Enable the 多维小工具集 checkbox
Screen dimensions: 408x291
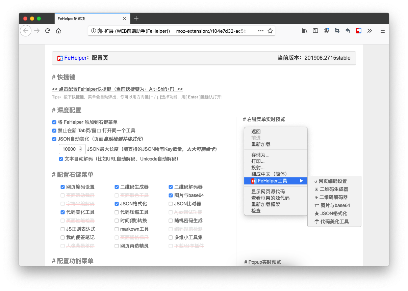(x=171, y=237)
